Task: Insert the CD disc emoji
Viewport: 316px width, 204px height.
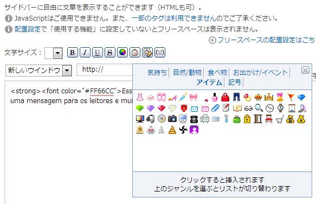Action: [x=162, y=119]
